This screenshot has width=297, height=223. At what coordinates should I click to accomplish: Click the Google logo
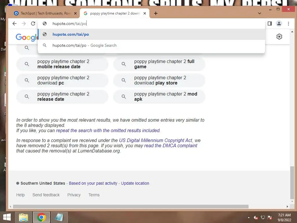[x=27, y=37]
